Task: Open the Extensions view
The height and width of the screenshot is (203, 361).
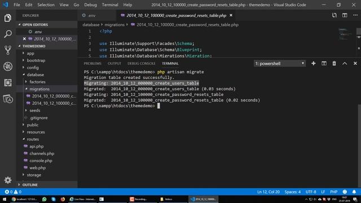Action: pyautogui.click(x=7, y=83)
